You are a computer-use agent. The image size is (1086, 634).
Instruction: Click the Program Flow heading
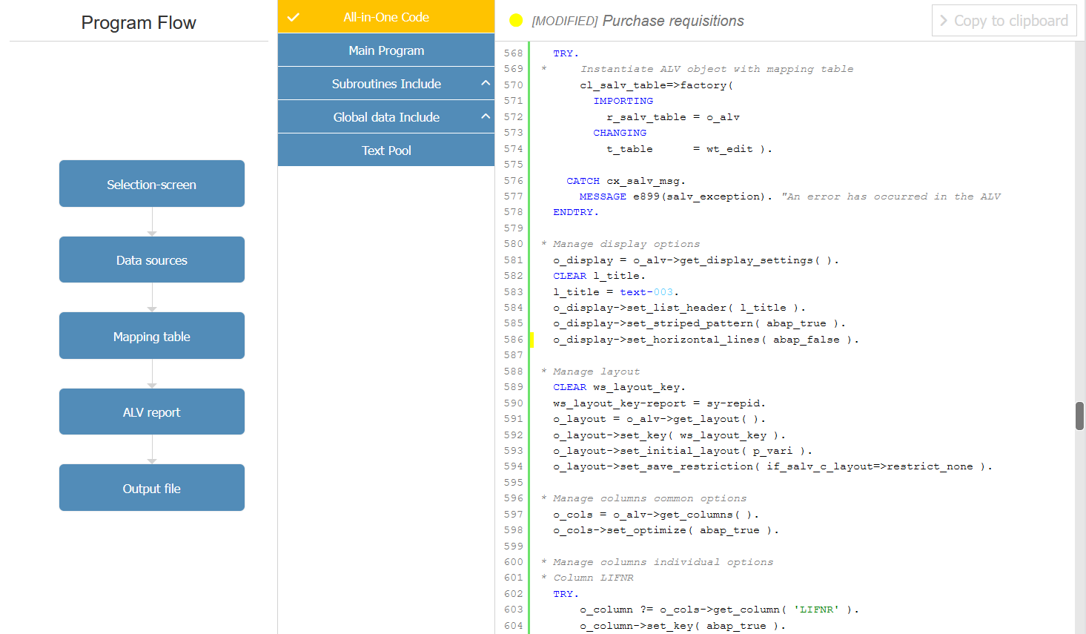(139, 22)
